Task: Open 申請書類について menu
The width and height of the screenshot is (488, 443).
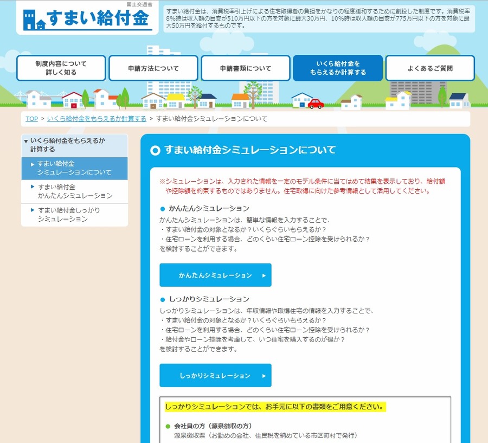Action: [246, 68]
